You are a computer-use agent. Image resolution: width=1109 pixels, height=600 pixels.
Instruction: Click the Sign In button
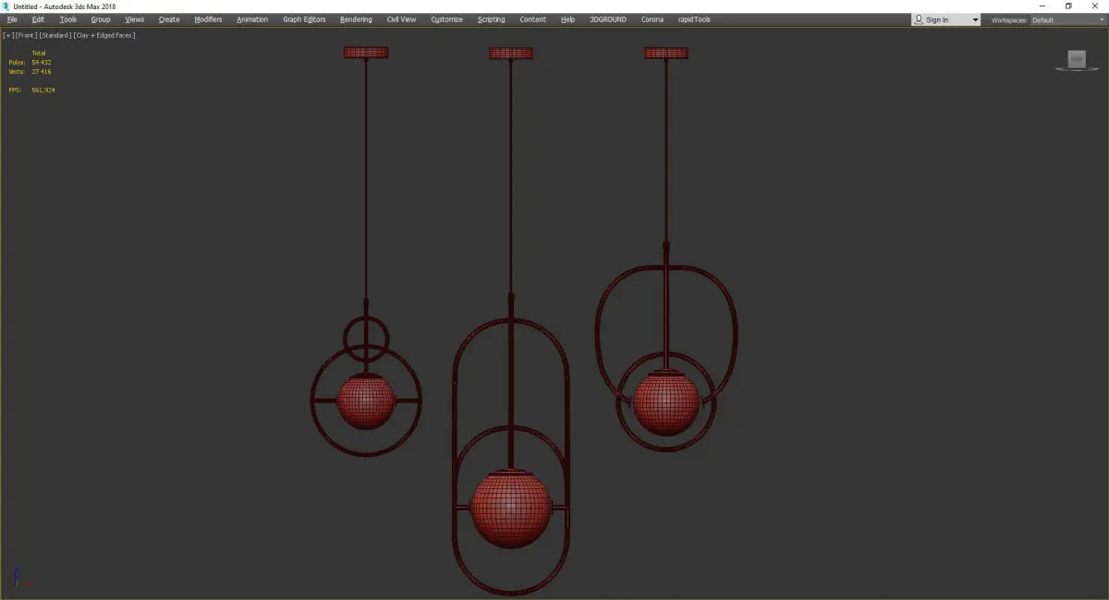[x=937, y=19]
